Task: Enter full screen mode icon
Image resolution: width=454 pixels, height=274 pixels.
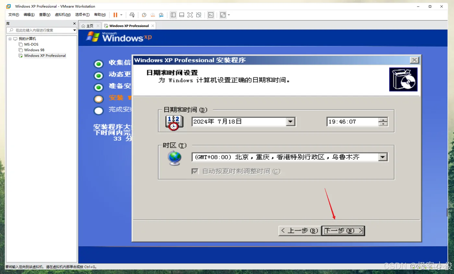Action: click(190, 15)
